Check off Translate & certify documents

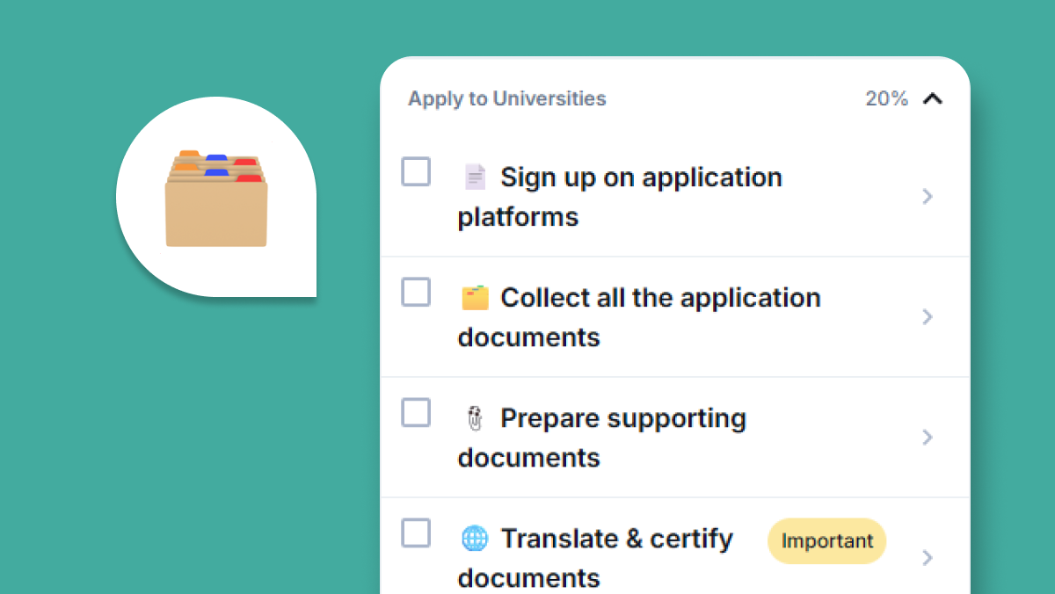416,532
